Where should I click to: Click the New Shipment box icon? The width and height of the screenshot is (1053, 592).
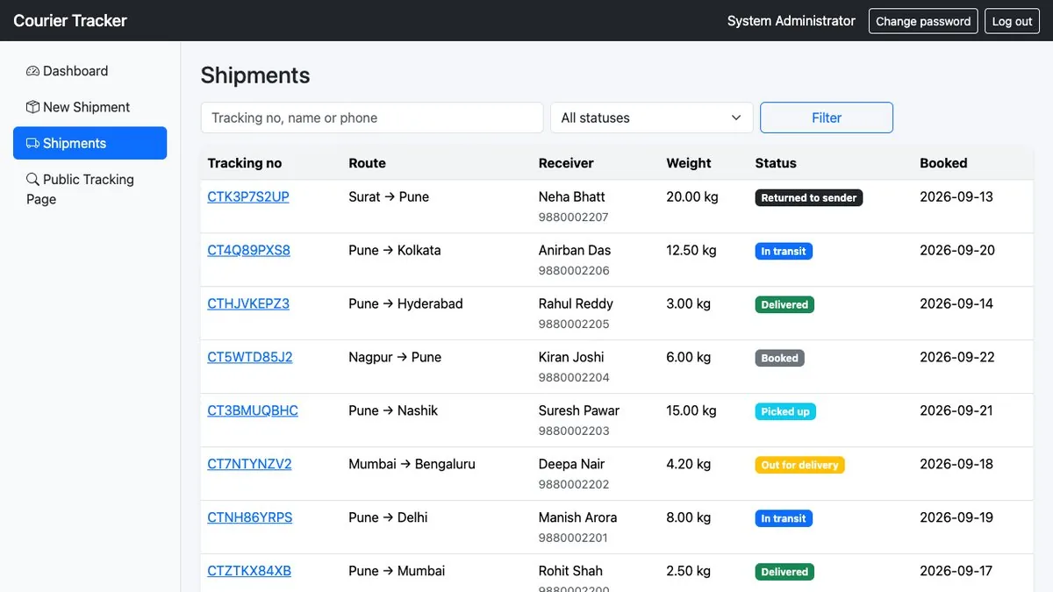32,107
